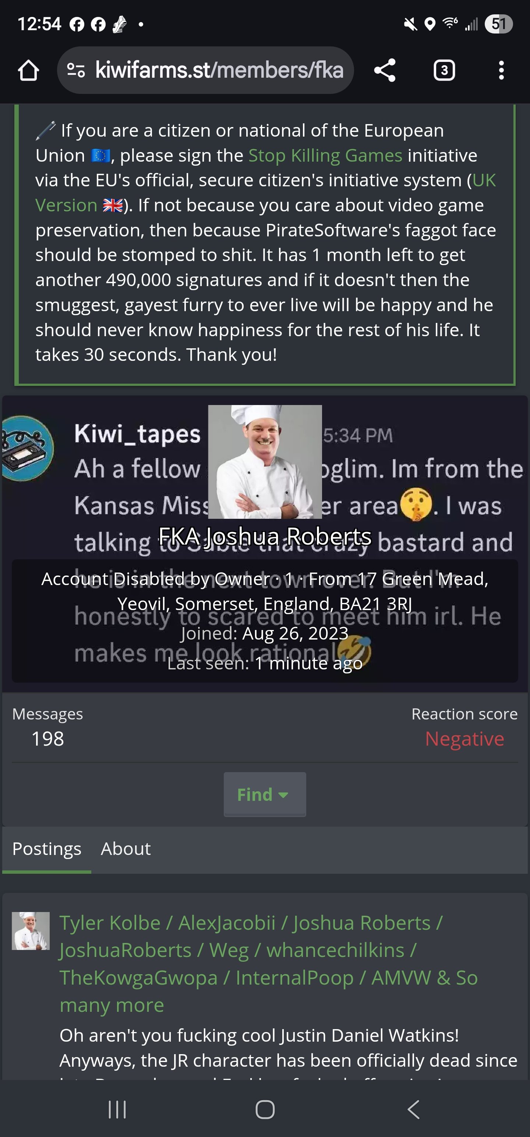
Task: Switch to the About tab
Action: (x=126, y=849)
